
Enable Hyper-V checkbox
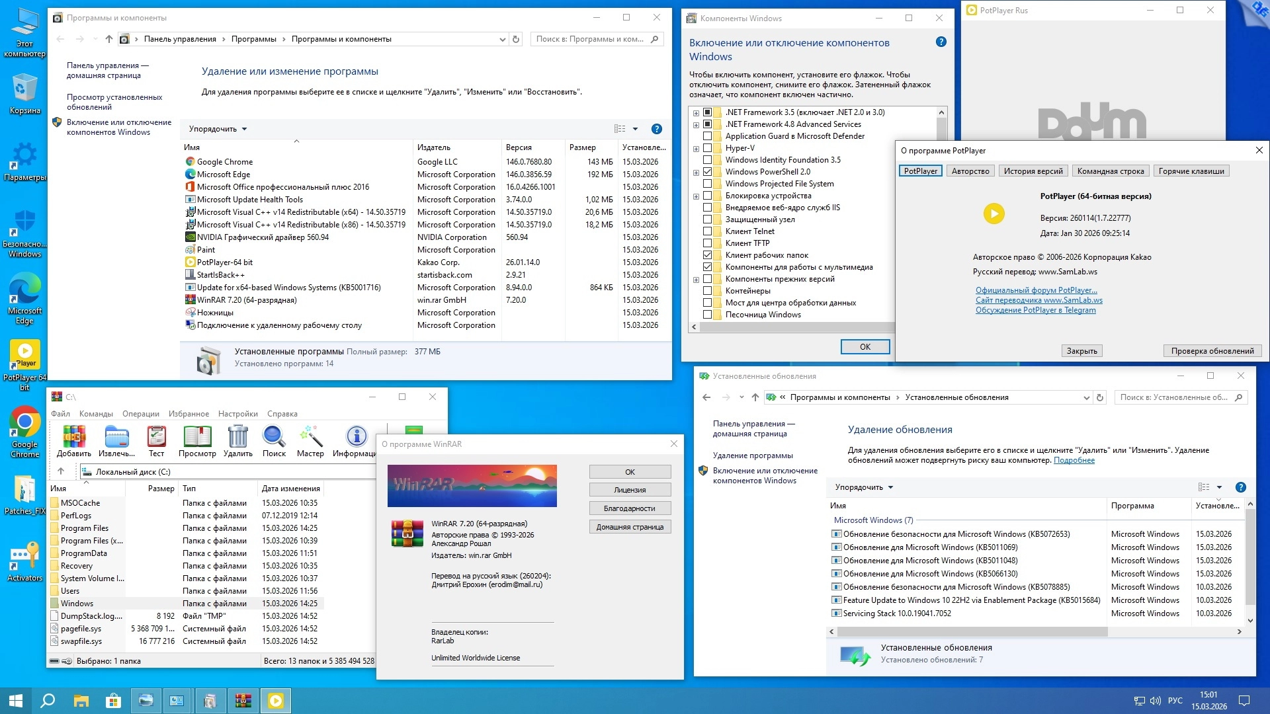(x=707, y=148)
